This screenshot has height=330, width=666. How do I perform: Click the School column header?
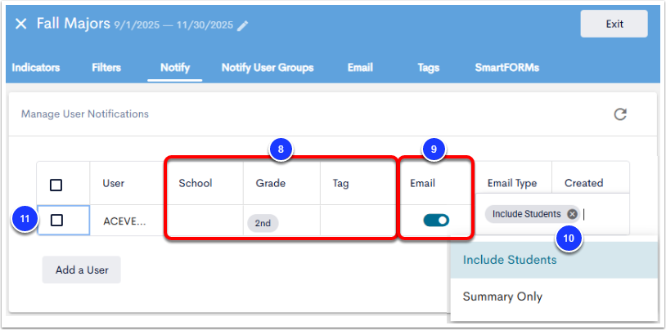coord(196,183)
